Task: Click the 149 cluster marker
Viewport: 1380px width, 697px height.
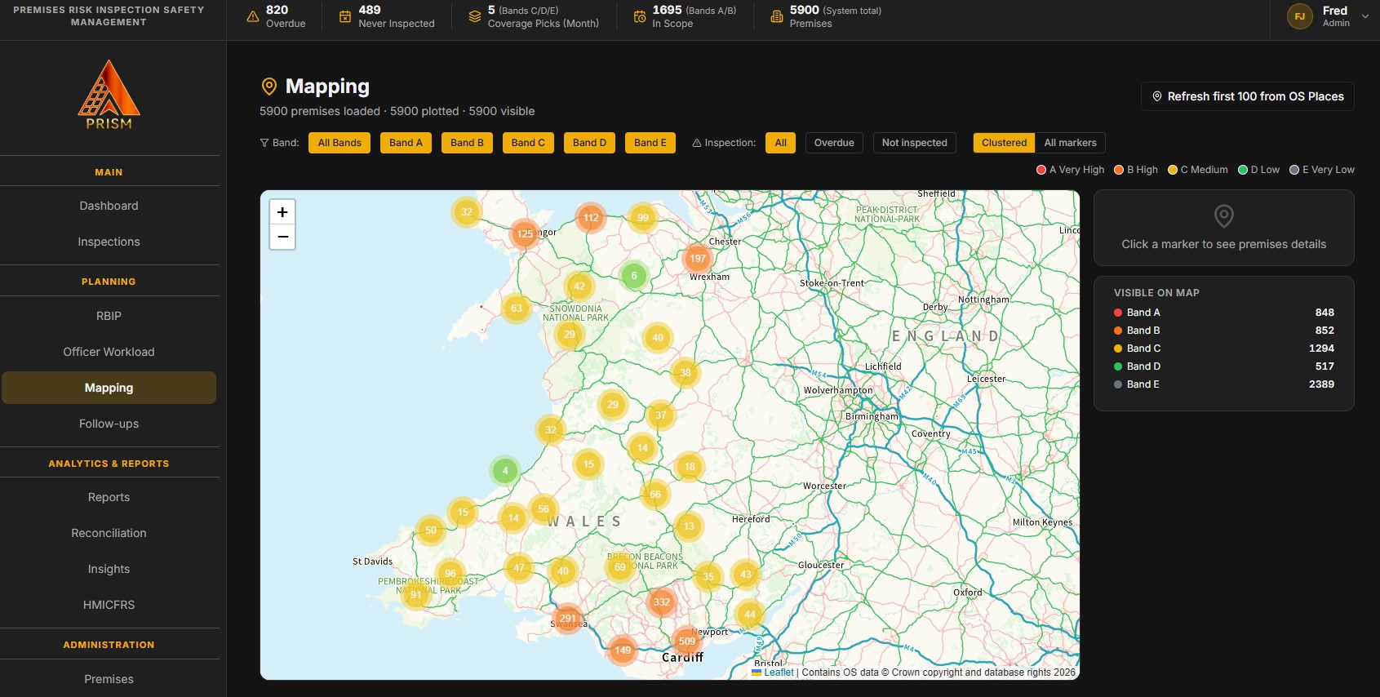Action: [x=623, y=650]
